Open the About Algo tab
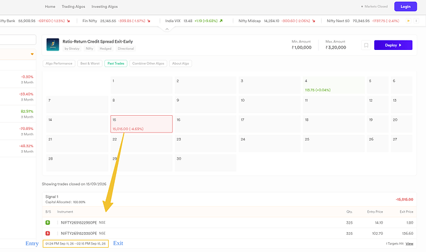Viewport: 426px width, 252px height. [x=180, y=63]
